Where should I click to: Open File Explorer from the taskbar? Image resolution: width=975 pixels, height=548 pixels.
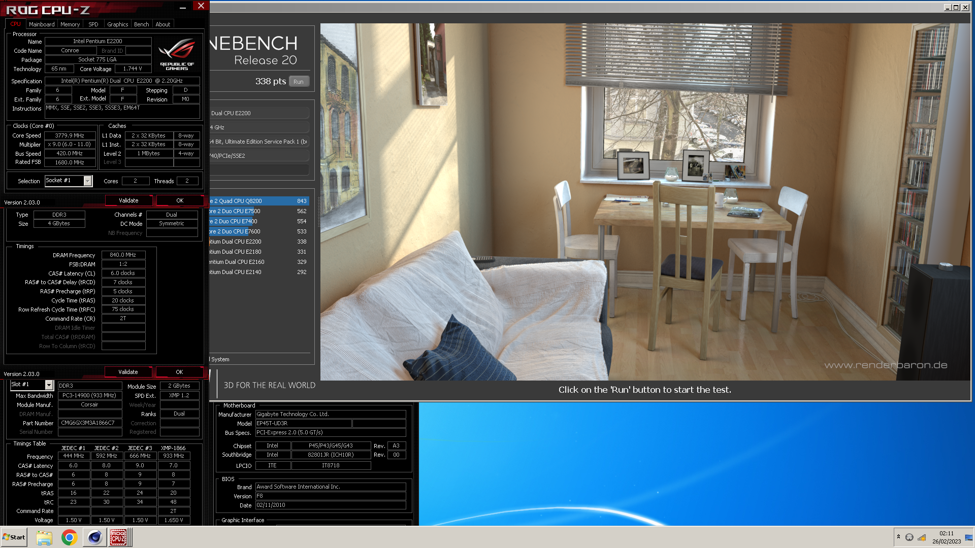[44, 537]
